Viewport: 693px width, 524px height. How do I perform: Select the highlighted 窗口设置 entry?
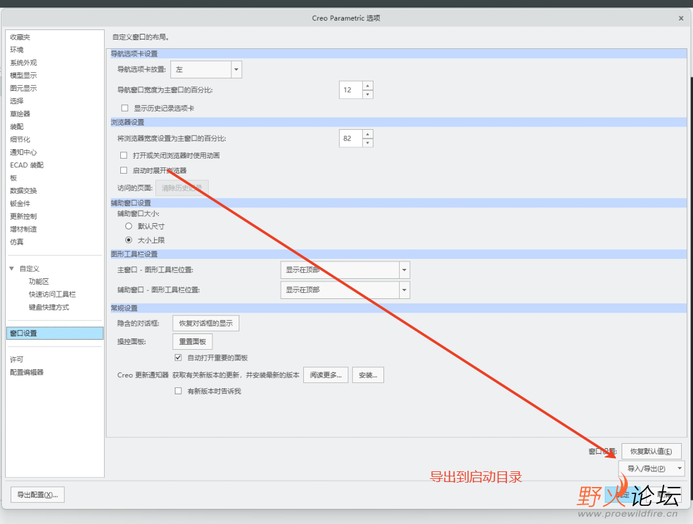pos(55,333)
